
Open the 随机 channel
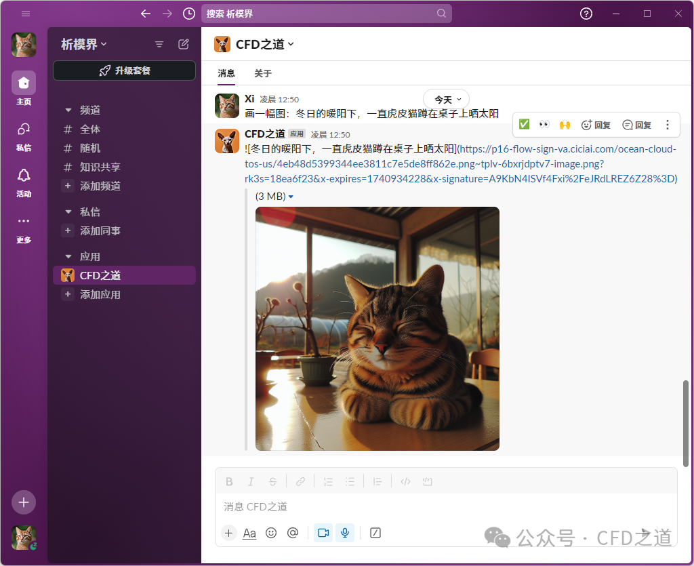pyautogui.click(x=125, y=148)
